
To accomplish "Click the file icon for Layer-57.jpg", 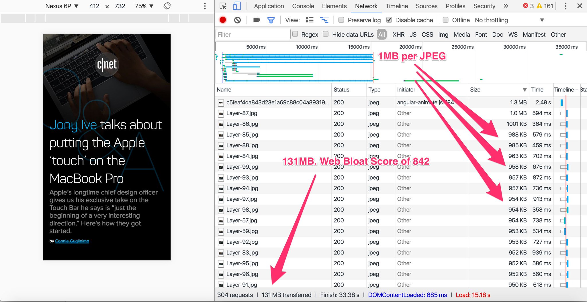I will coord(221,221).
